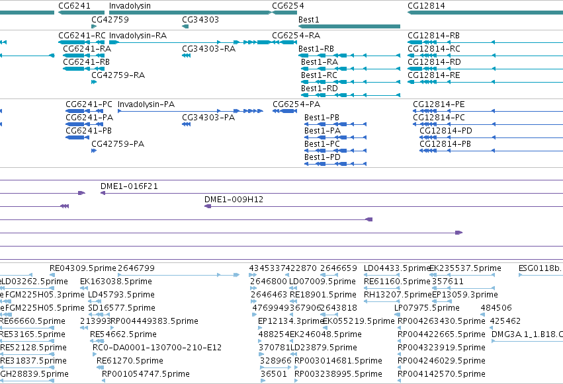Click EST LD07009.5prime
The width and height of the screenshot is (563, 384).
point(322,282)
